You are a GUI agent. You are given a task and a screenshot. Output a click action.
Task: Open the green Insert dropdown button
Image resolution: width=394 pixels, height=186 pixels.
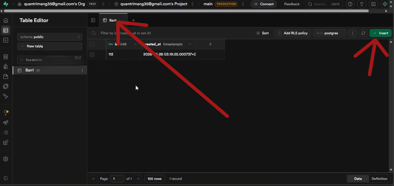381,33
